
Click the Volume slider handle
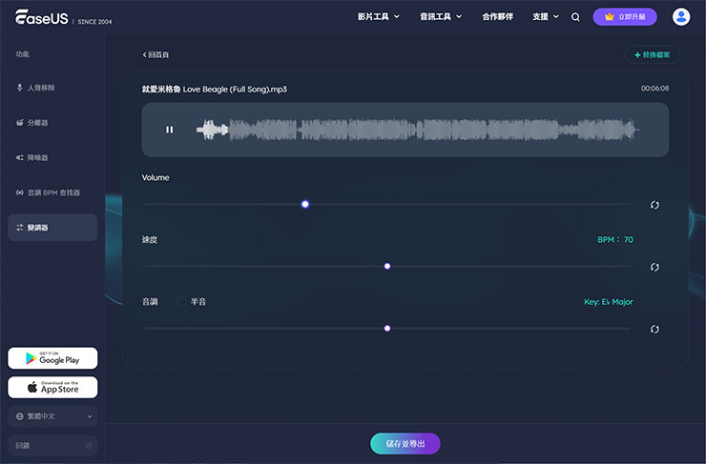[305, 204]
